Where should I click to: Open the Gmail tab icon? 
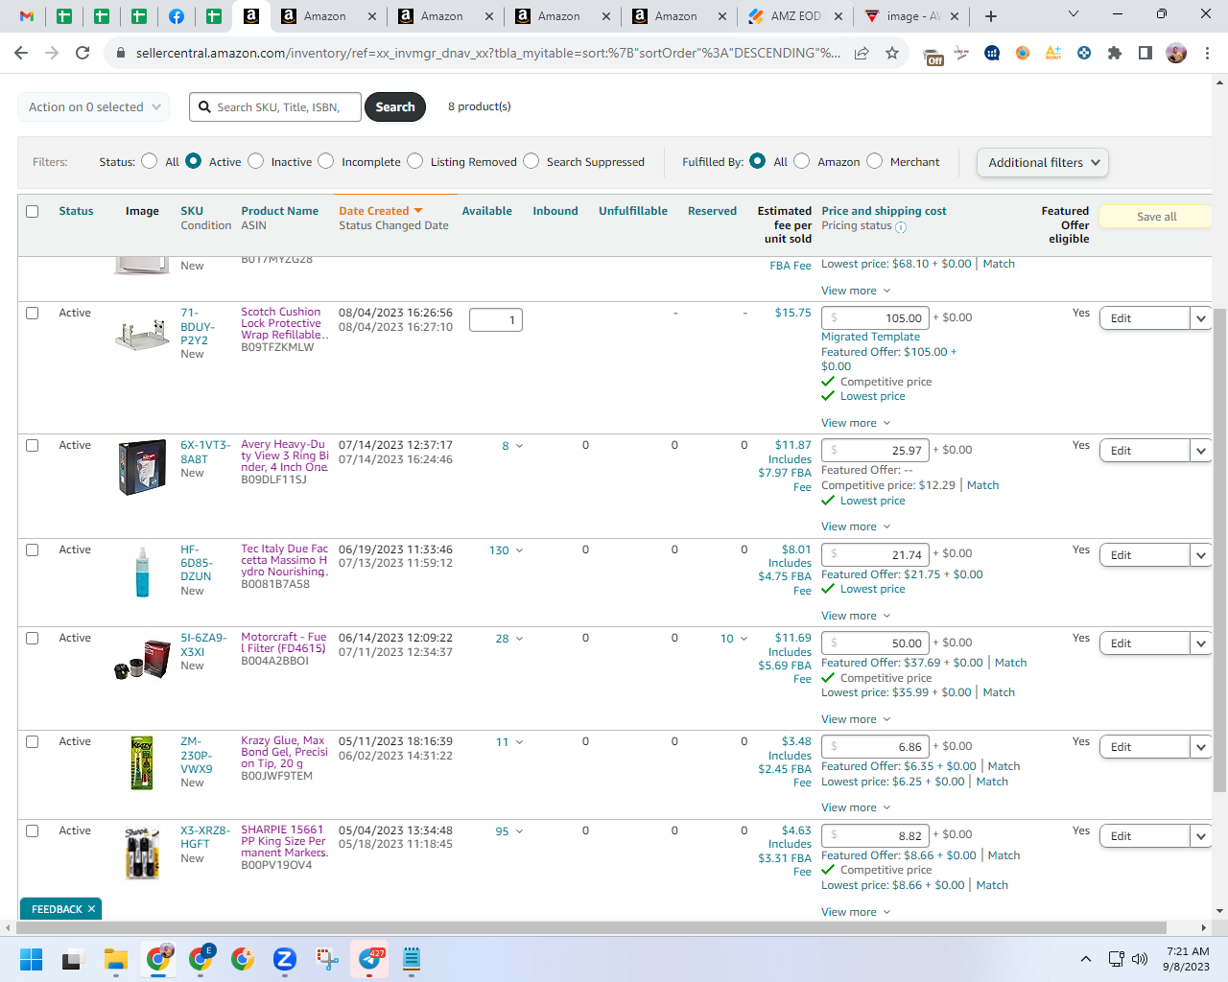click(x=26, y=16)
